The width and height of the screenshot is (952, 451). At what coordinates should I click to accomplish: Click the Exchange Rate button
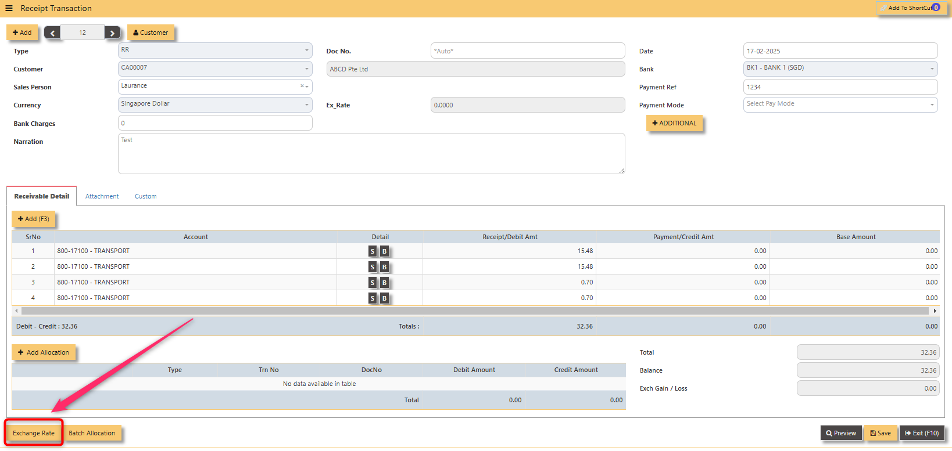point(34,433)
